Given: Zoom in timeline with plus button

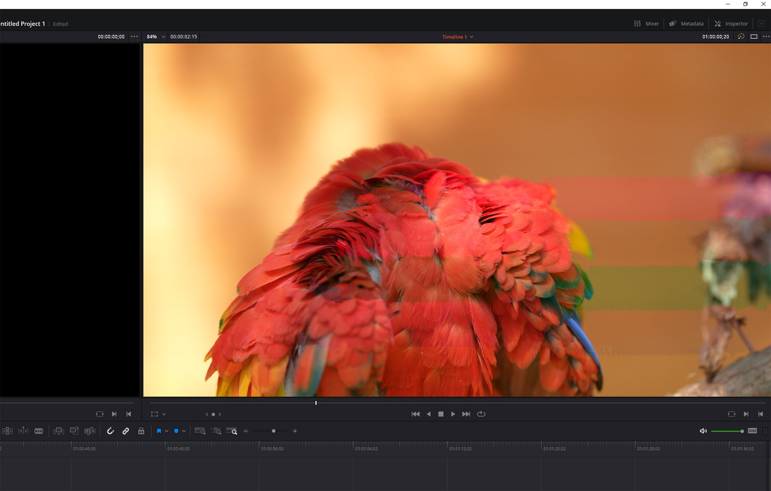Looking at the screenshot, I should click(x=295, y=431).
